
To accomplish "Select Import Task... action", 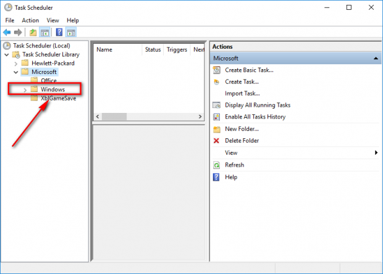I will point(242,93).
